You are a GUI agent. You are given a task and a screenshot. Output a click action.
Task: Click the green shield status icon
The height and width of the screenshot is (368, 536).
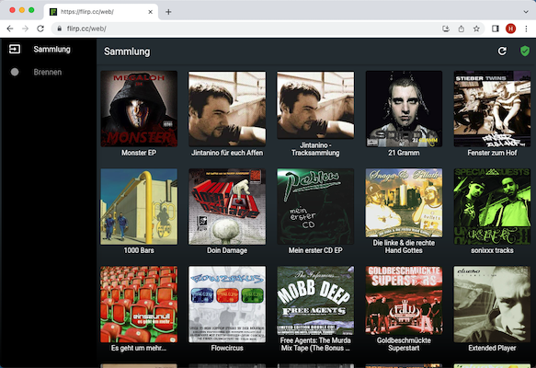point(525,52)
